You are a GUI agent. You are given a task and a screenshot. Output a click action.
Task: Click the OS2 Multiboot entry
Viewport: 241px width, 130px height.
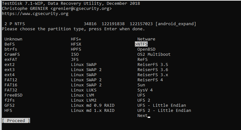pyautogui.click(x=154, y=54)
